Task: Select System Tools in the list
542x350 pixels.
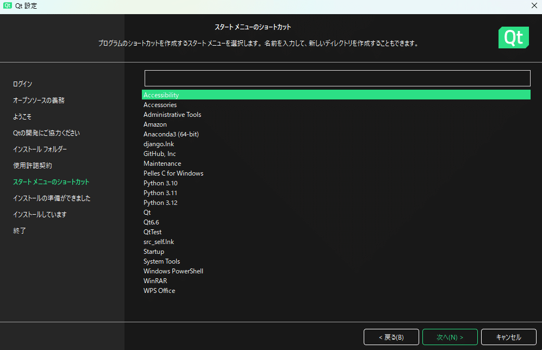Action: [336, 261]
